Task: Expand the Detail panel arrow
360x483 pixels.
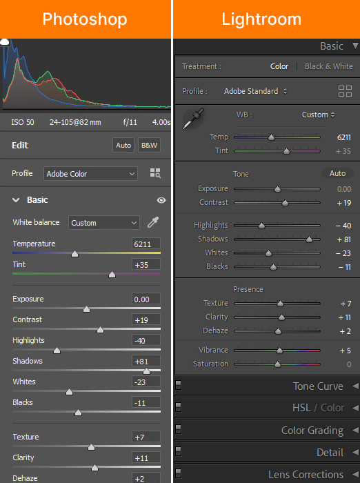Action: 355,452
